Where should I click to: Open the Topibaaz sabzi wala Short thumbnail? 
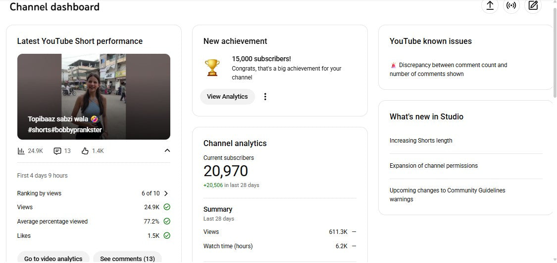coord(94,97)
